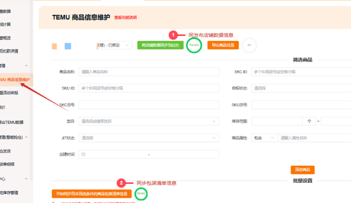The image size is (351, 203).
Task: Open 活动申报 in the sidebar
Action: click(x=9, y=93)
